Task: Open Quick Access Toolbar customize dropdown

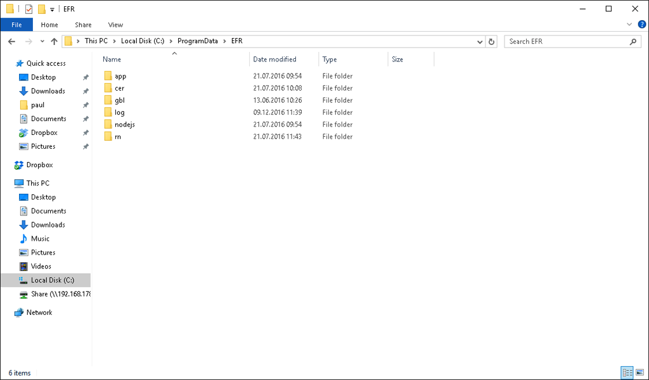Action: coord(52,9)
